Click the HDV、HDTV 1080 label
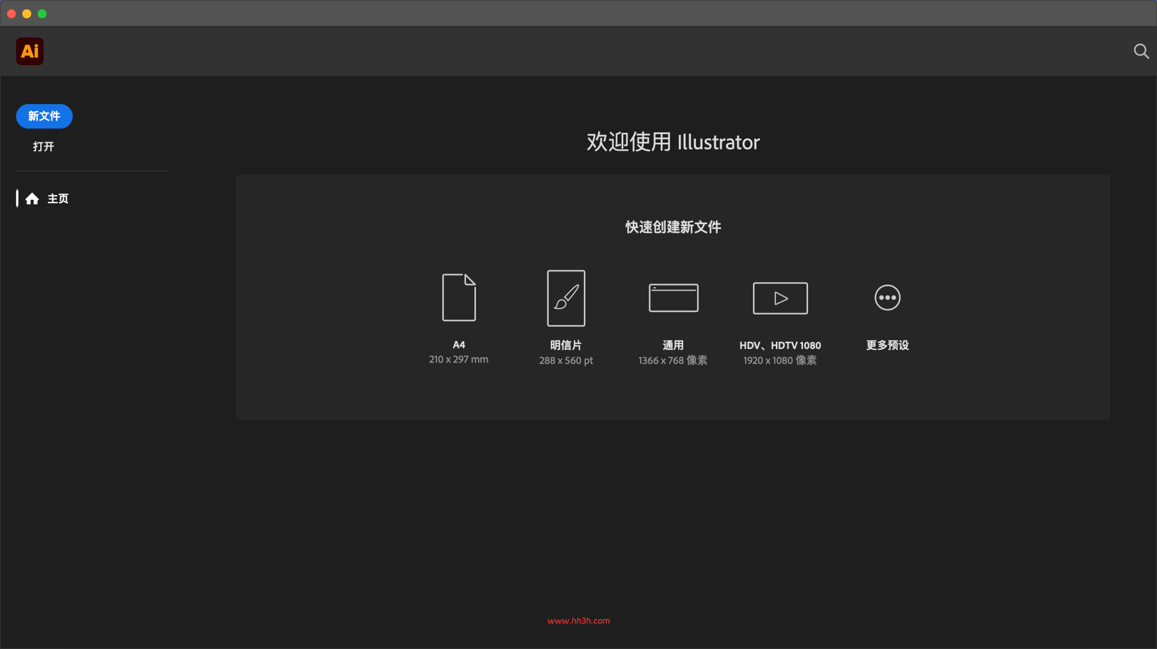This screenshot has width=1157, height=649. 780,345
